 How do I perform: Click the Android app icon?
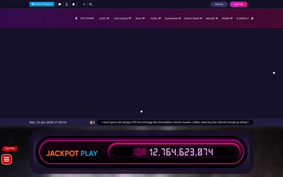[x=74, y=4]
